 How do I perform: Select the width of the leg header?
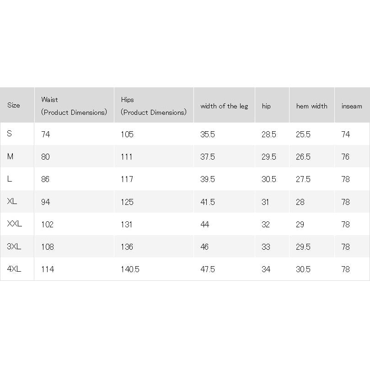coord(224,107)
